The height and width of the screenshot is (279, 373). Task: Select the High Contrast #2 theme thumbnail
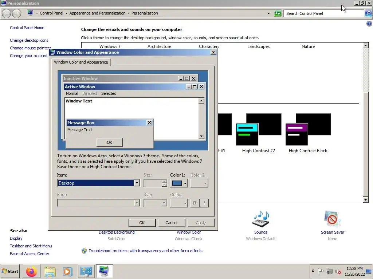[x=259, y=129]
